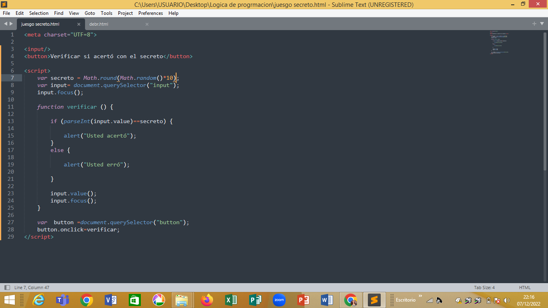Toggle the side bar from the status bar icon

click(x=7, y=288)
